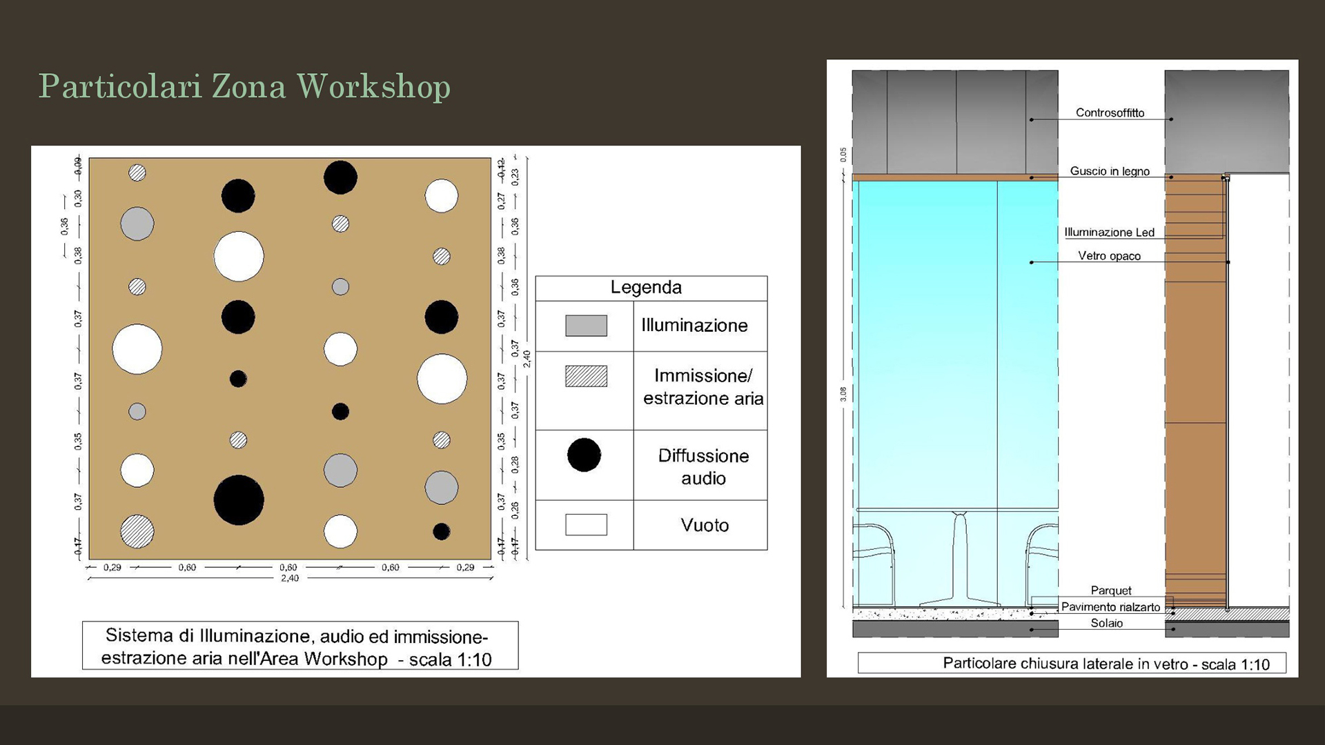Click the 0,28 dimension value
This screenshot has height=745, width=1325.
point(515,464)
